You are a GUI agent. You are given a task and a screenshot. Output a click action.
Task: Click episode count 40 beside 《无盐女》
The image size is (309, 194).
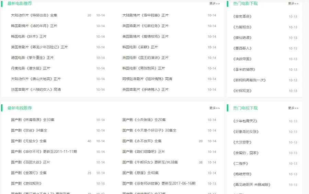point(89,141)
